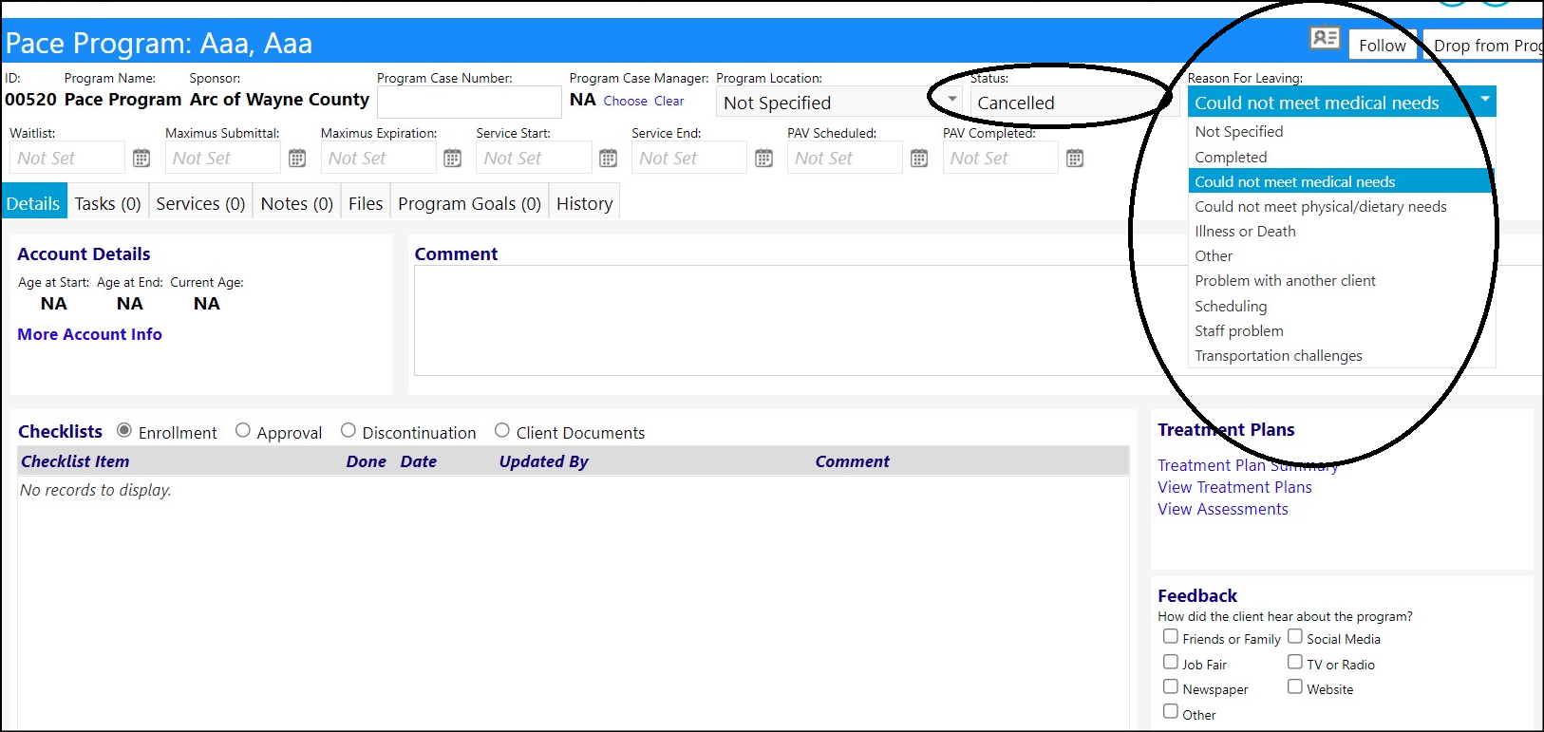Viewport: 1544px width, 732px height.
Task: Open the Service Start calendar picker
Action: 609,159
